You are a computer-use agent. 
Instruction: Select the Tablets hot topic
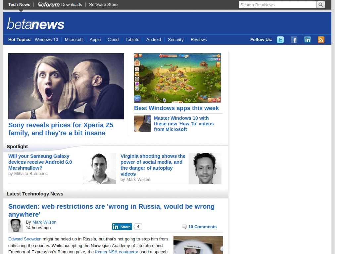(132, 40)
